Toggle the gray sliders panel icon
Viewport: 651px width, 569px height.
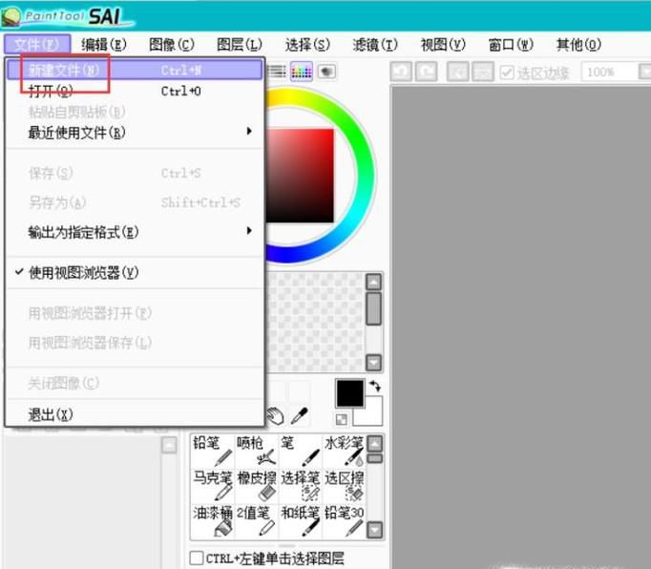277,72
